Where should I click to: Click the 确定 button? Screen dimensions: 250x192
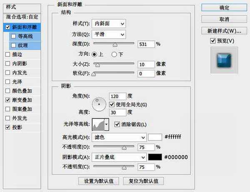(222, 7)
